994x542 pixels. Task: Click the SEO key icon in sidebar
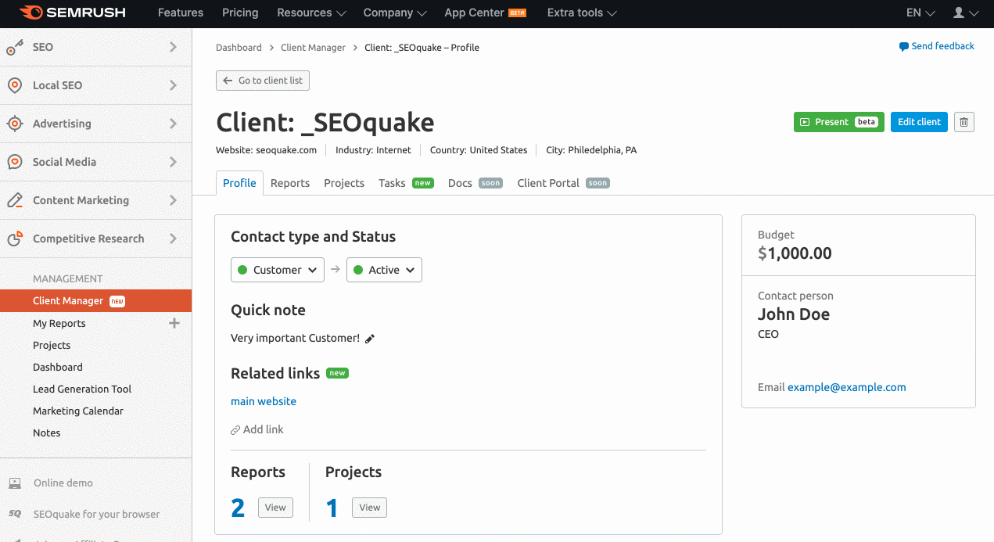pos(15,48)
